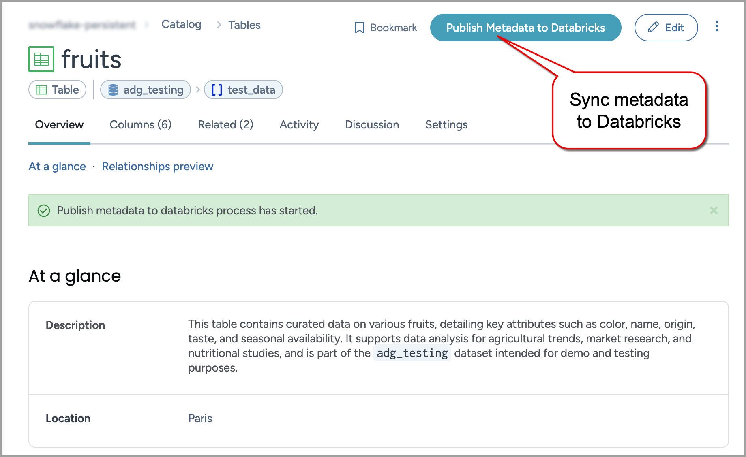Viewport: 746px width, 457px height.
Task: Jump to Relationships preview section
Action: (x=157, y=167)
